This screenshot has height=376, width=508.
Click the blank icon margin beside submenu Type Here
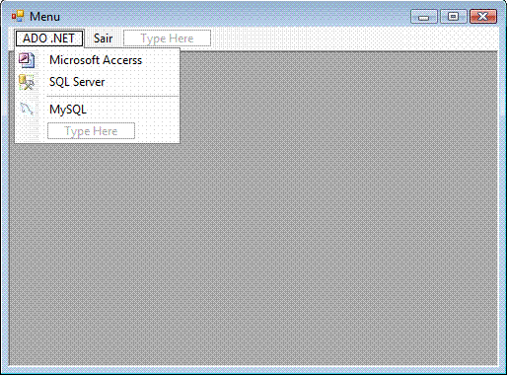pos(27,131)
